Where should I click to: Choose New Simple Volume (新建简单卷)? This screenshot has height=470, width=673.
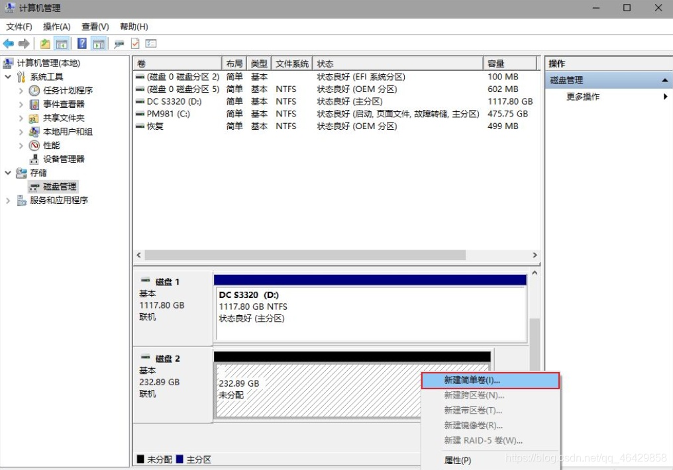click(490, 381)
